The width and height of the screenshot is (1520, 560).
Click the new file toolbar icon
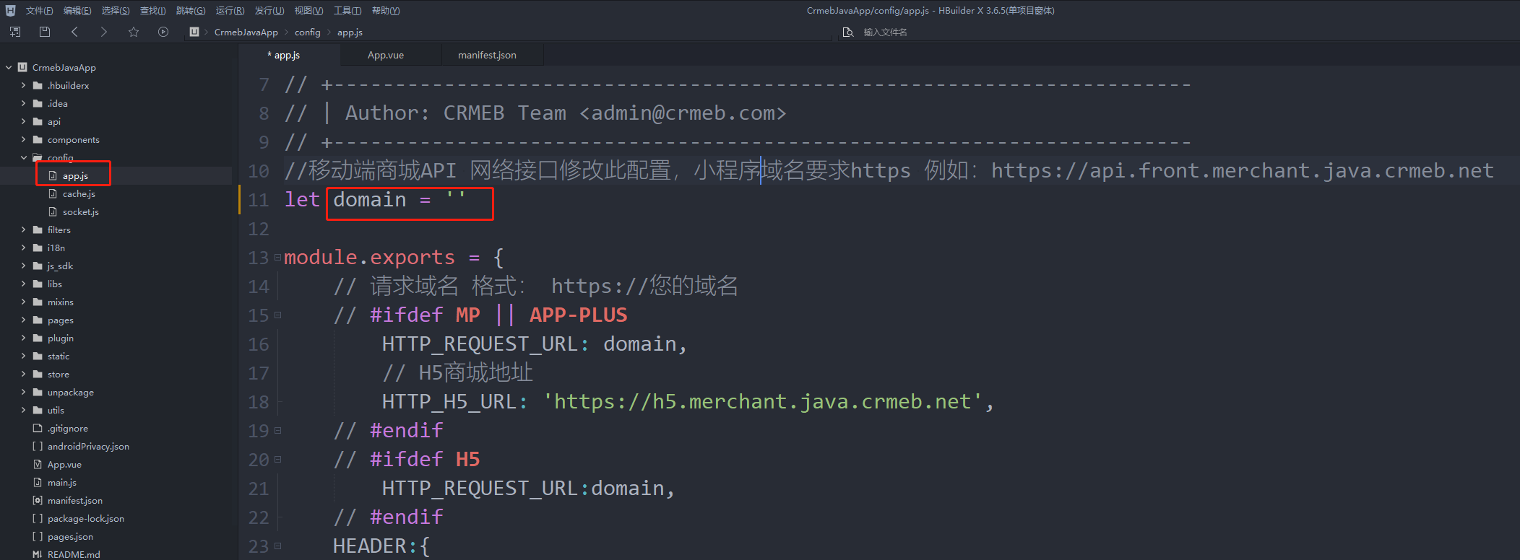[15, 32]
